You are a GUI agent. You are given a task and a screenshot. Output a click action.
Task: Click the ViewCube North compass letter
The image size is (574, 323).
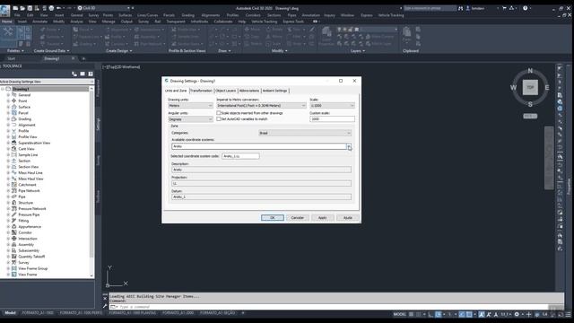[x=530, y=71]
